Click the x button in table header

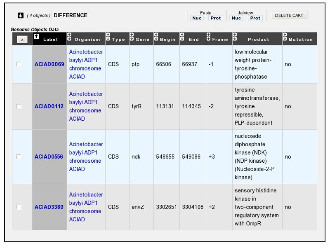point(22,40)
